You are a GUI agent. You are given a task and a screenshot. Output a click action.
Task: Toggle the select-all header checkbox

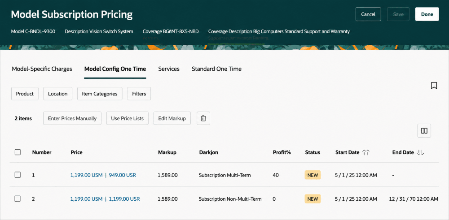click(18, 152)
